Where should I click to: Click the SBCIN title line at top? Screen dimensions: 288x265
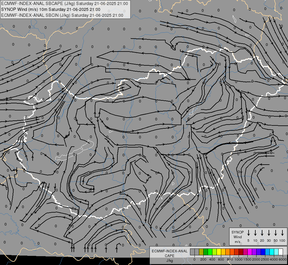click(62, 15)
